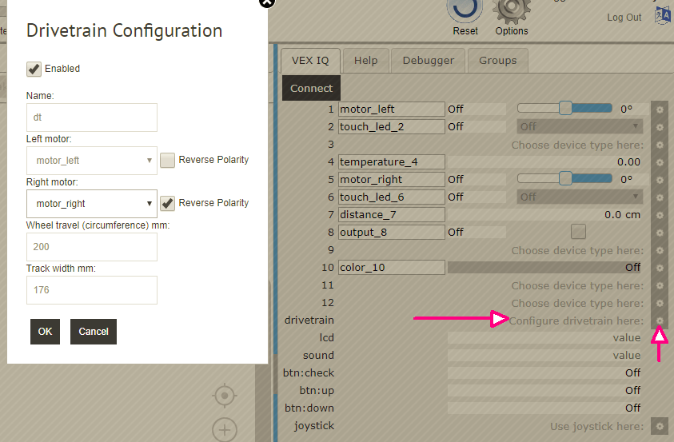This screenshot has width=674, height=442.
Task: Click the drivetrain configuration gear icon
Action: 660,321
